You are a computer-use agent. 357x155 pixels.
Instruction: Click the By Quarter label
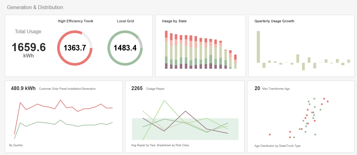(16, 145)
